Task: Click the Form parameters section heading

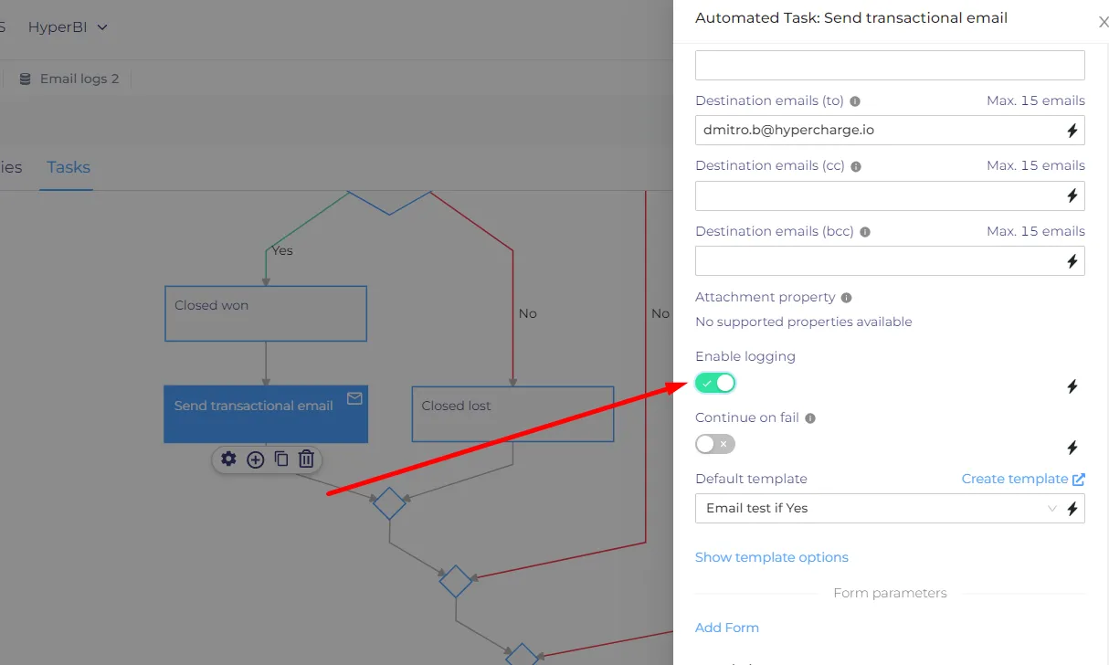Action: pyautogui.click(x=890, y=593)
